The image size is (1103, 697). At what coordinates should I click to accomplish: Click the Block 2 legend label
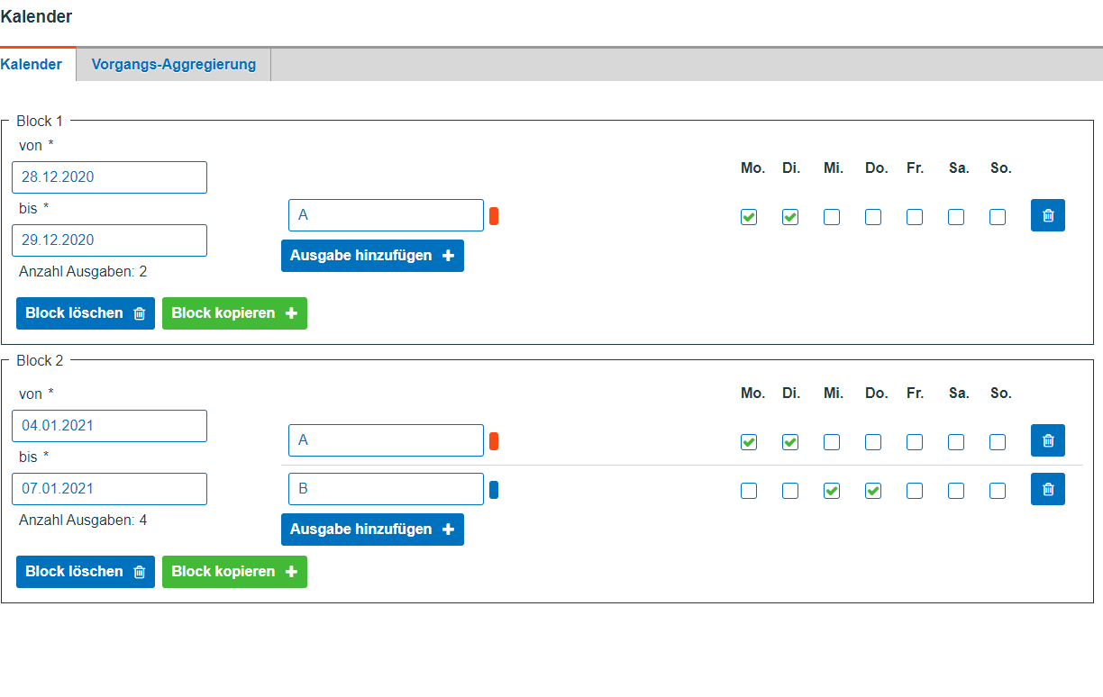pyautogui.click(x=41, y=360)
